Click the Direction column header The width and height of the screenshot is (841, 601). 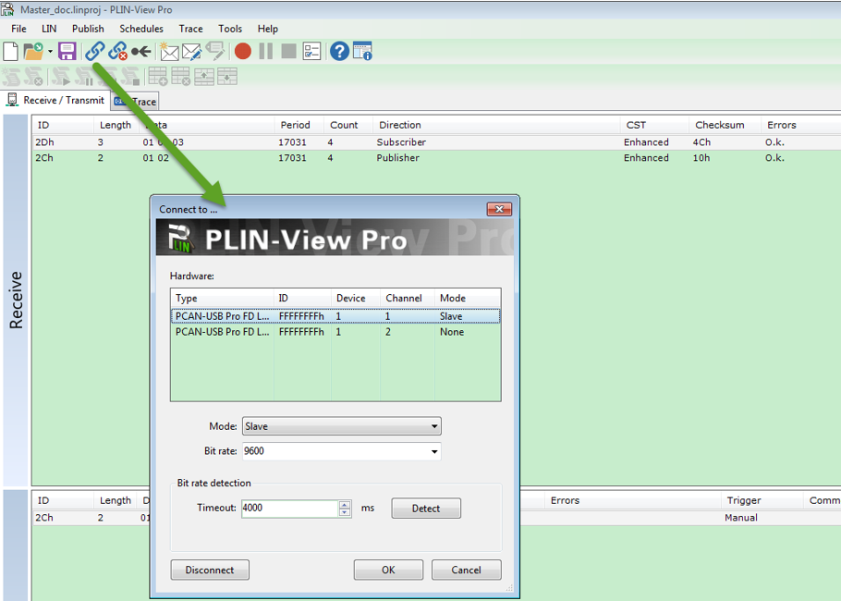tap(496, 125)
